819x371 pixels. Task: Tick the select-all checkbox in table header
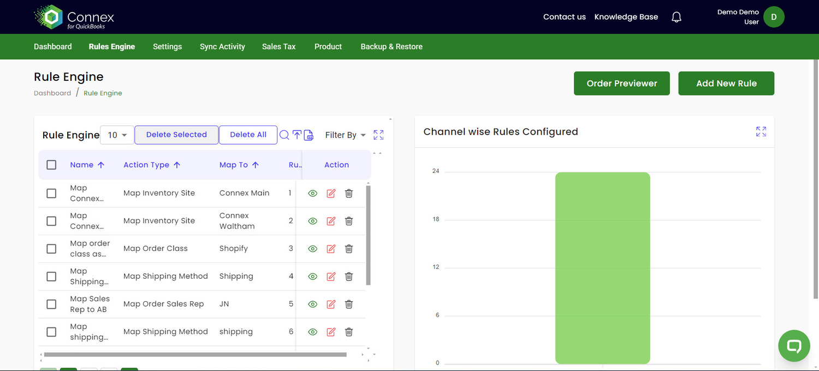(51, 165)
